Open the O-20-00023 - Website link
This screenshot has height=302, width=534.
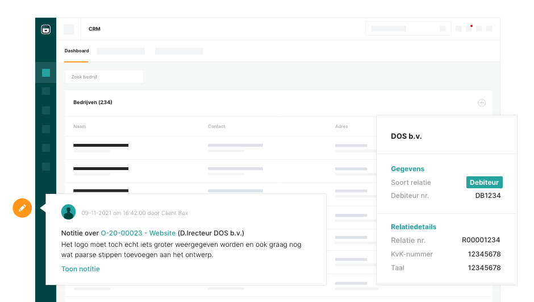[x=138, y=233]
